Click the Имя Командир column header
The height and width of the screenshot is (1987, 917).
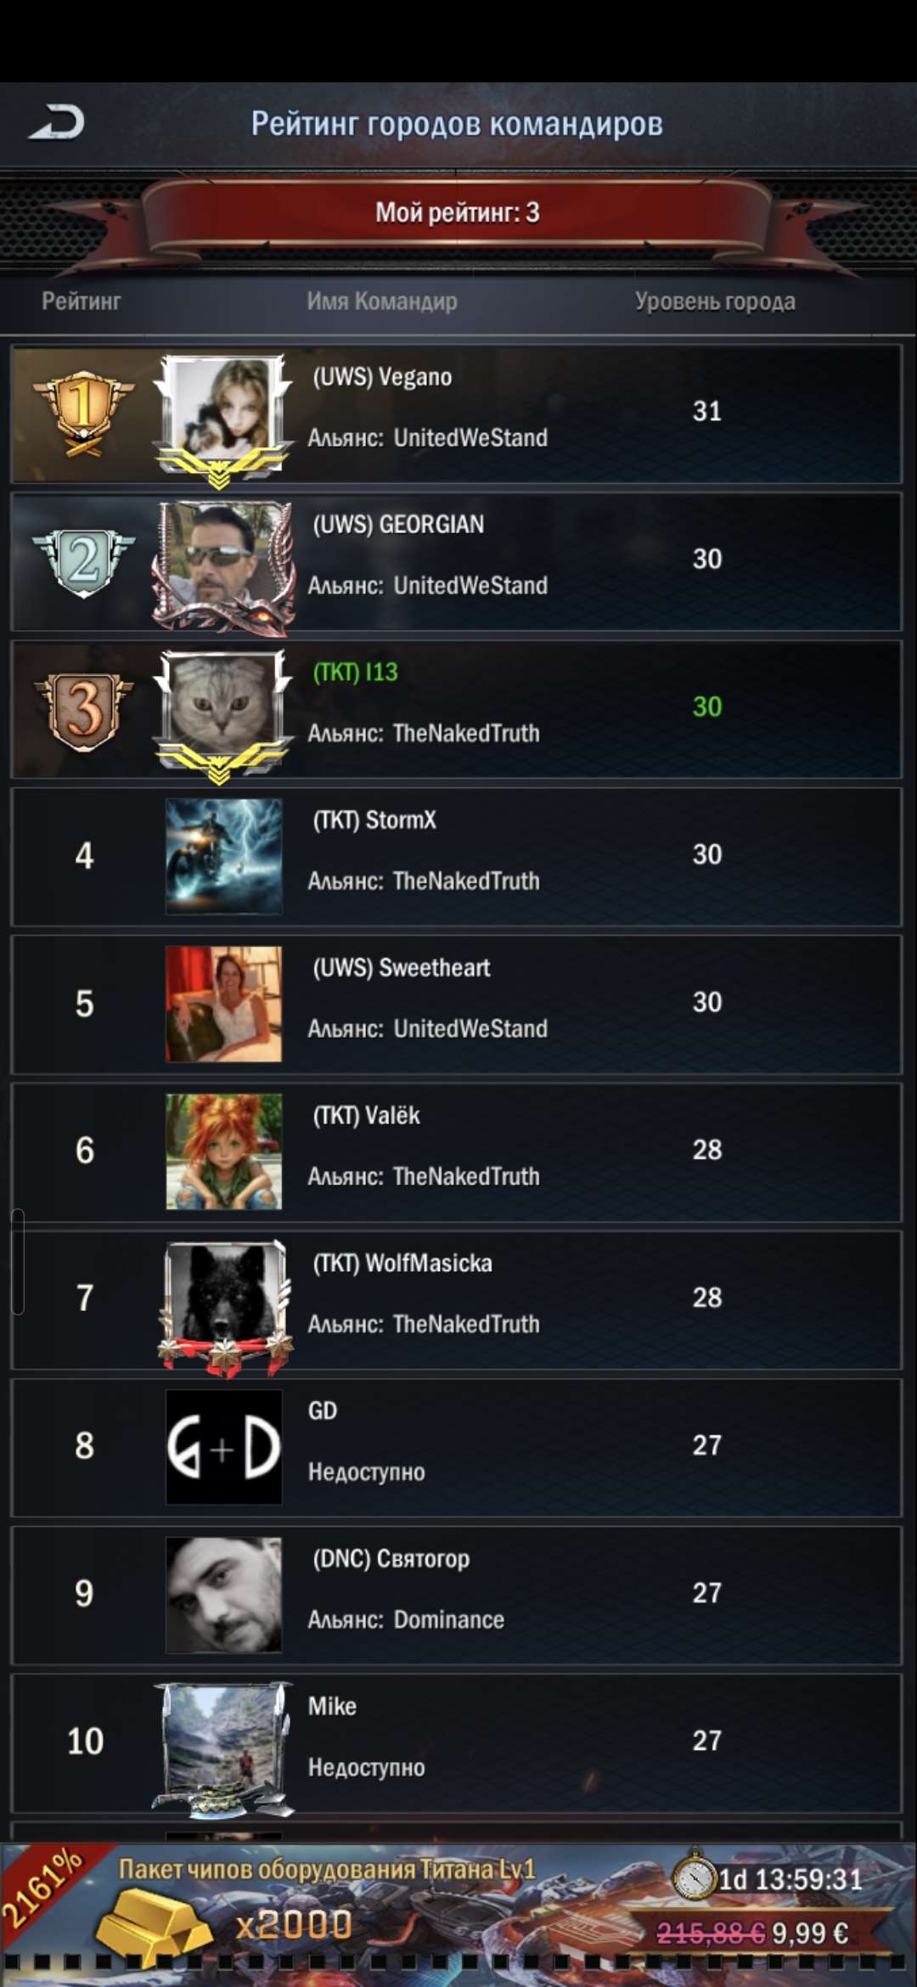click(382, 301)
